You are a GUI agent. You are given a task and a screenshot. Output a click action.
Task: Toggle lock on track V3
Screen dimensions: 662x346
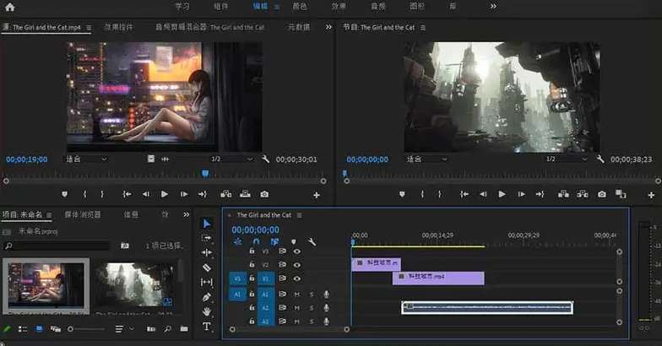coord(252,251)
